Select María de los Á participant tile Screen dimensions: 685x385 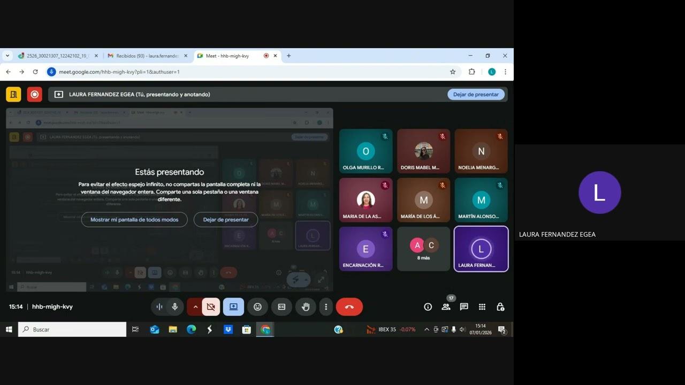(x=424, y=200)
